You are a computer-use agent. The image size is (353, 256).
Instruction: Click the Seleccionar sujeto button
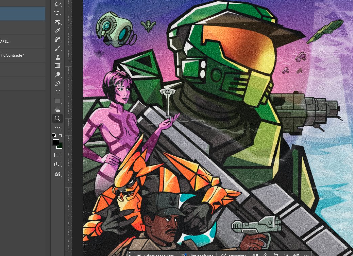[156, 255]
